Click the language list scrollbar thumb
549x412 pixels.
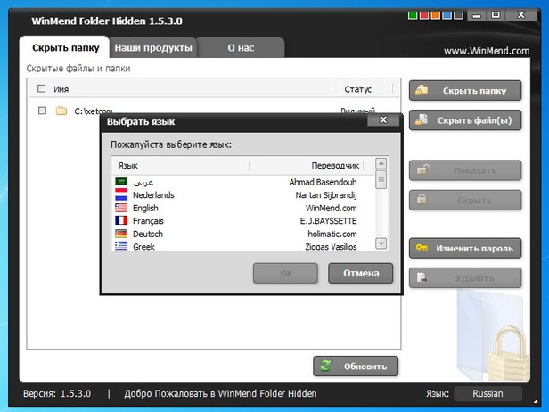pos(381,180)
